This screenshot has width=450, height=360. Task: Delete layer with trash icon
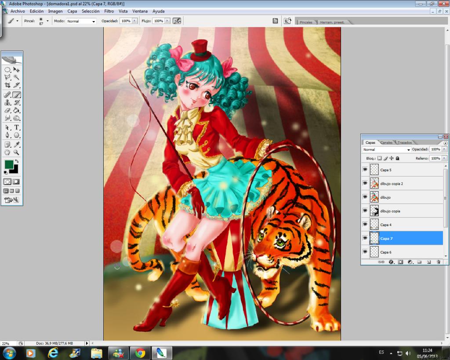click(x=438, y=262)
